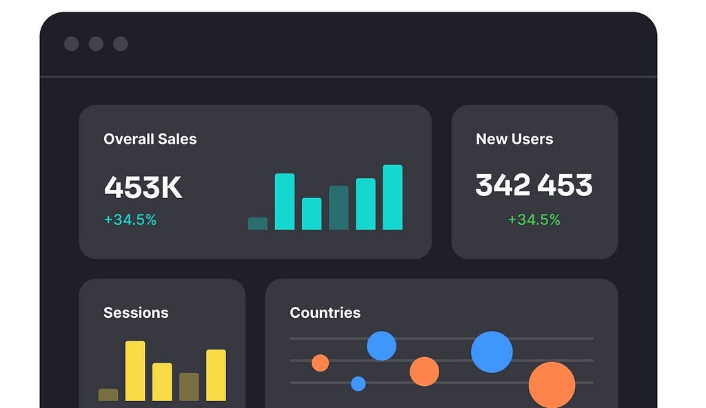Click the green +34.5% under New Users
Screen dimensions: 706x408
pyautogui.click(x=534, y=220)
